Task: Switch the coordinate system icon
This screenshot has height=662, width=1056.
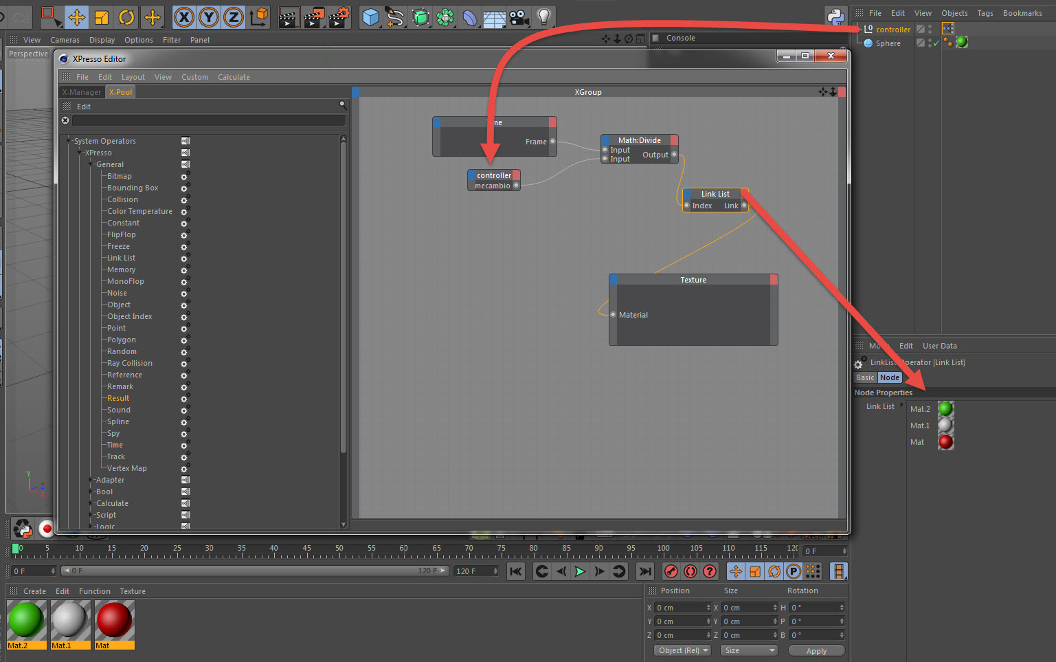Action: coord(259,17)
